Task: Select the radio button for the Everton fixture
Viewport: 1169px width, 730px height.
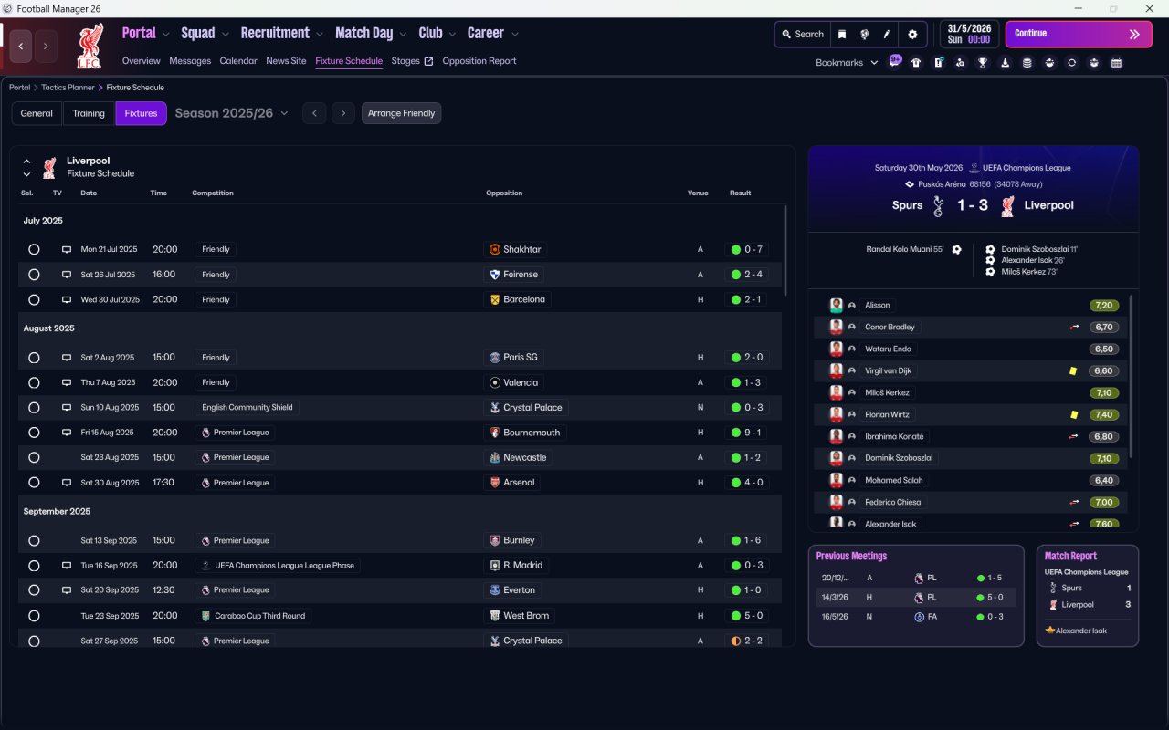Action: 34,590
